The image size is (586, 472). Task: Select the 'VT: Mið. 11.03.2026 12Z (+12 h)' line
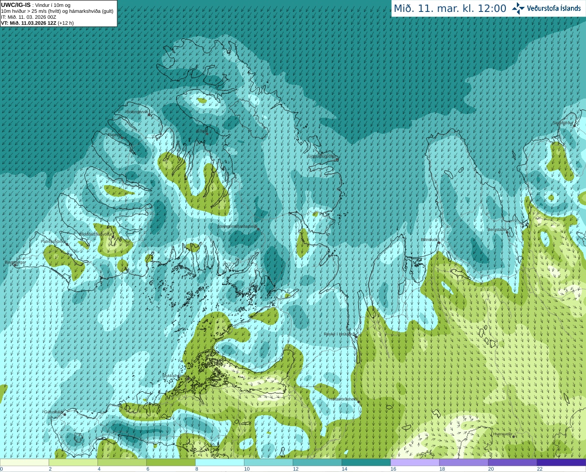pos(37,23)
